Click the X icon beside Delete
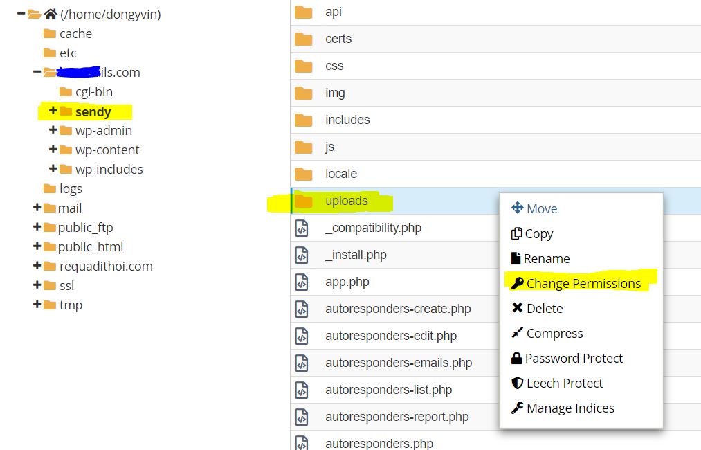 point(517,308)
